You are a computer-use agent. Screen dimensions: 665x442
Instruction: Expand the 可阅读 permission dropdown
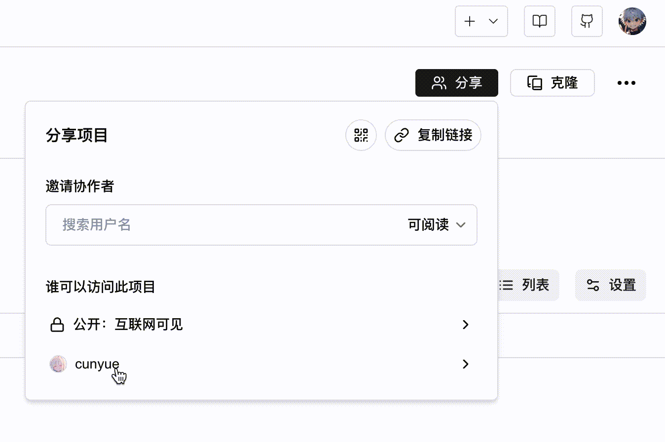click(437, 225)
